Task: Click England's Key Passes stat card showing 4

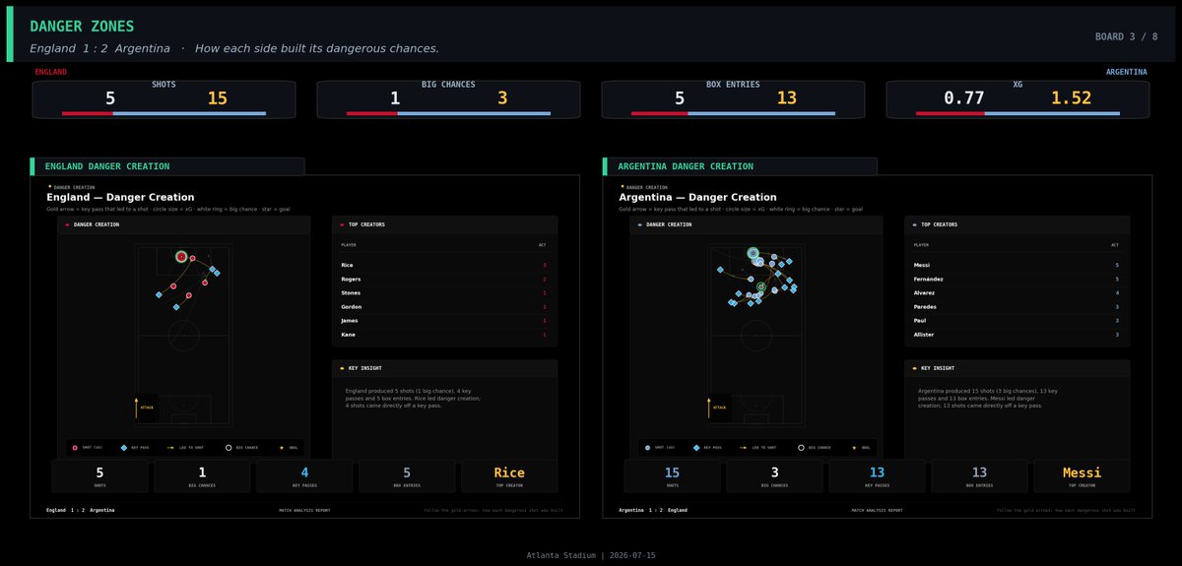Action: pos(304,476)
